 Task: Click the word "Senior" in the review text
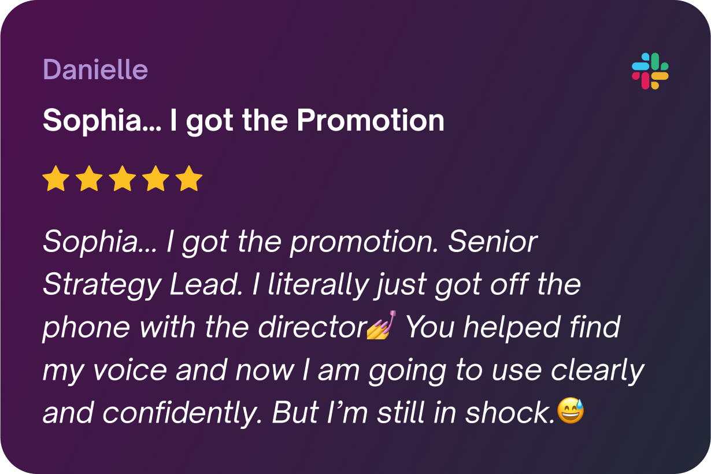coord(493,242)
